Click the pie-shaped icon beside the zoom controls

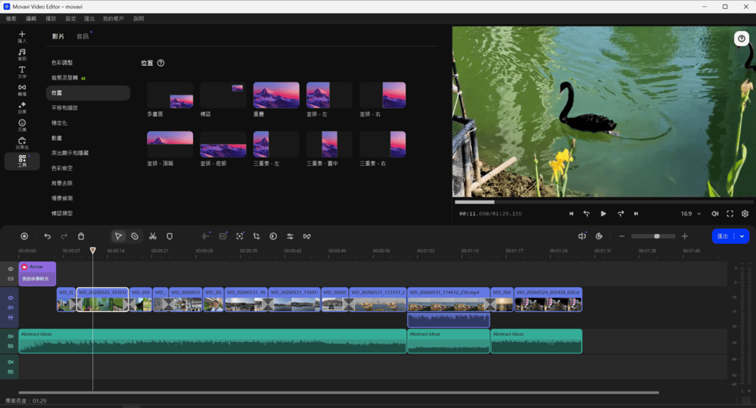pos(599,236)
